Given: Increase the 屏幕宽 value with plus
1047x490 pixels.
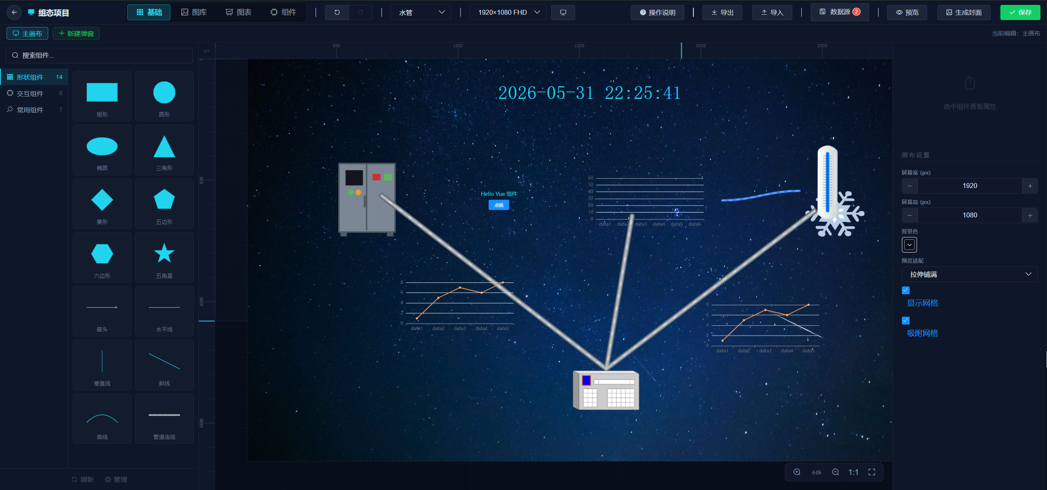Looking at the screenshot, I should pyautogui.click(x=1030, y=186).
